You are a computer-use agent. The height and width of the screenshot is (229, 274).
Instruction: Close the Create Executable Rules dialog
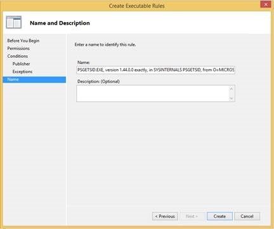pyautogui.click(x=266, y=4)
